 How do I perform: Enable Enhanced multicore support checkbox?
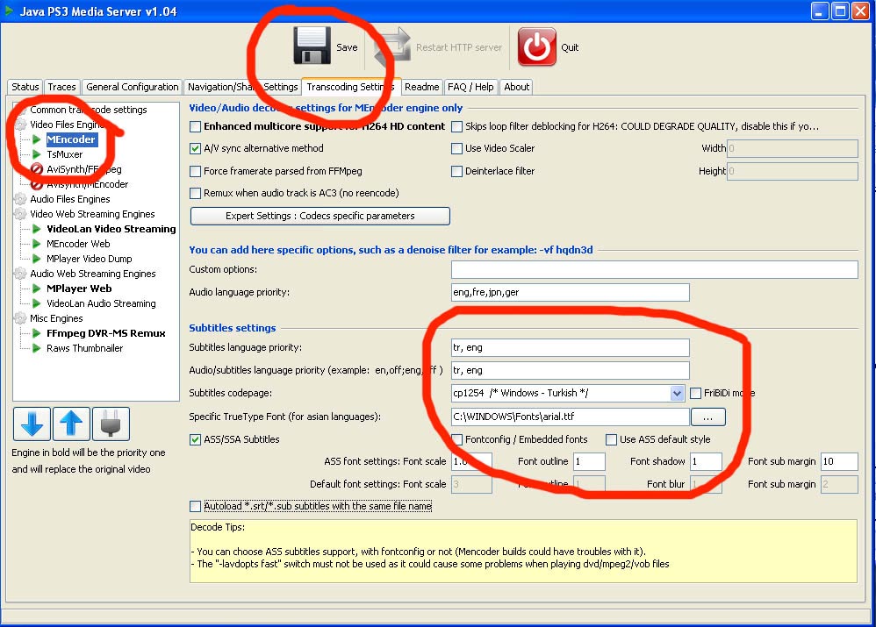[x=195, y=127]
